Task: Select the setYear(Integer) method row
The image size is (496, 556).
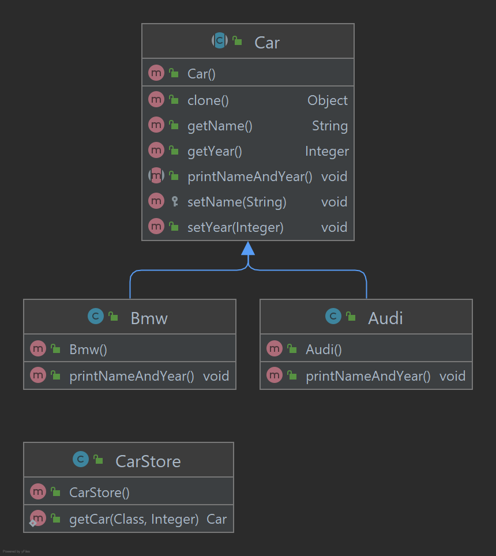Action: pyautogui.click(x=235, y=227)
